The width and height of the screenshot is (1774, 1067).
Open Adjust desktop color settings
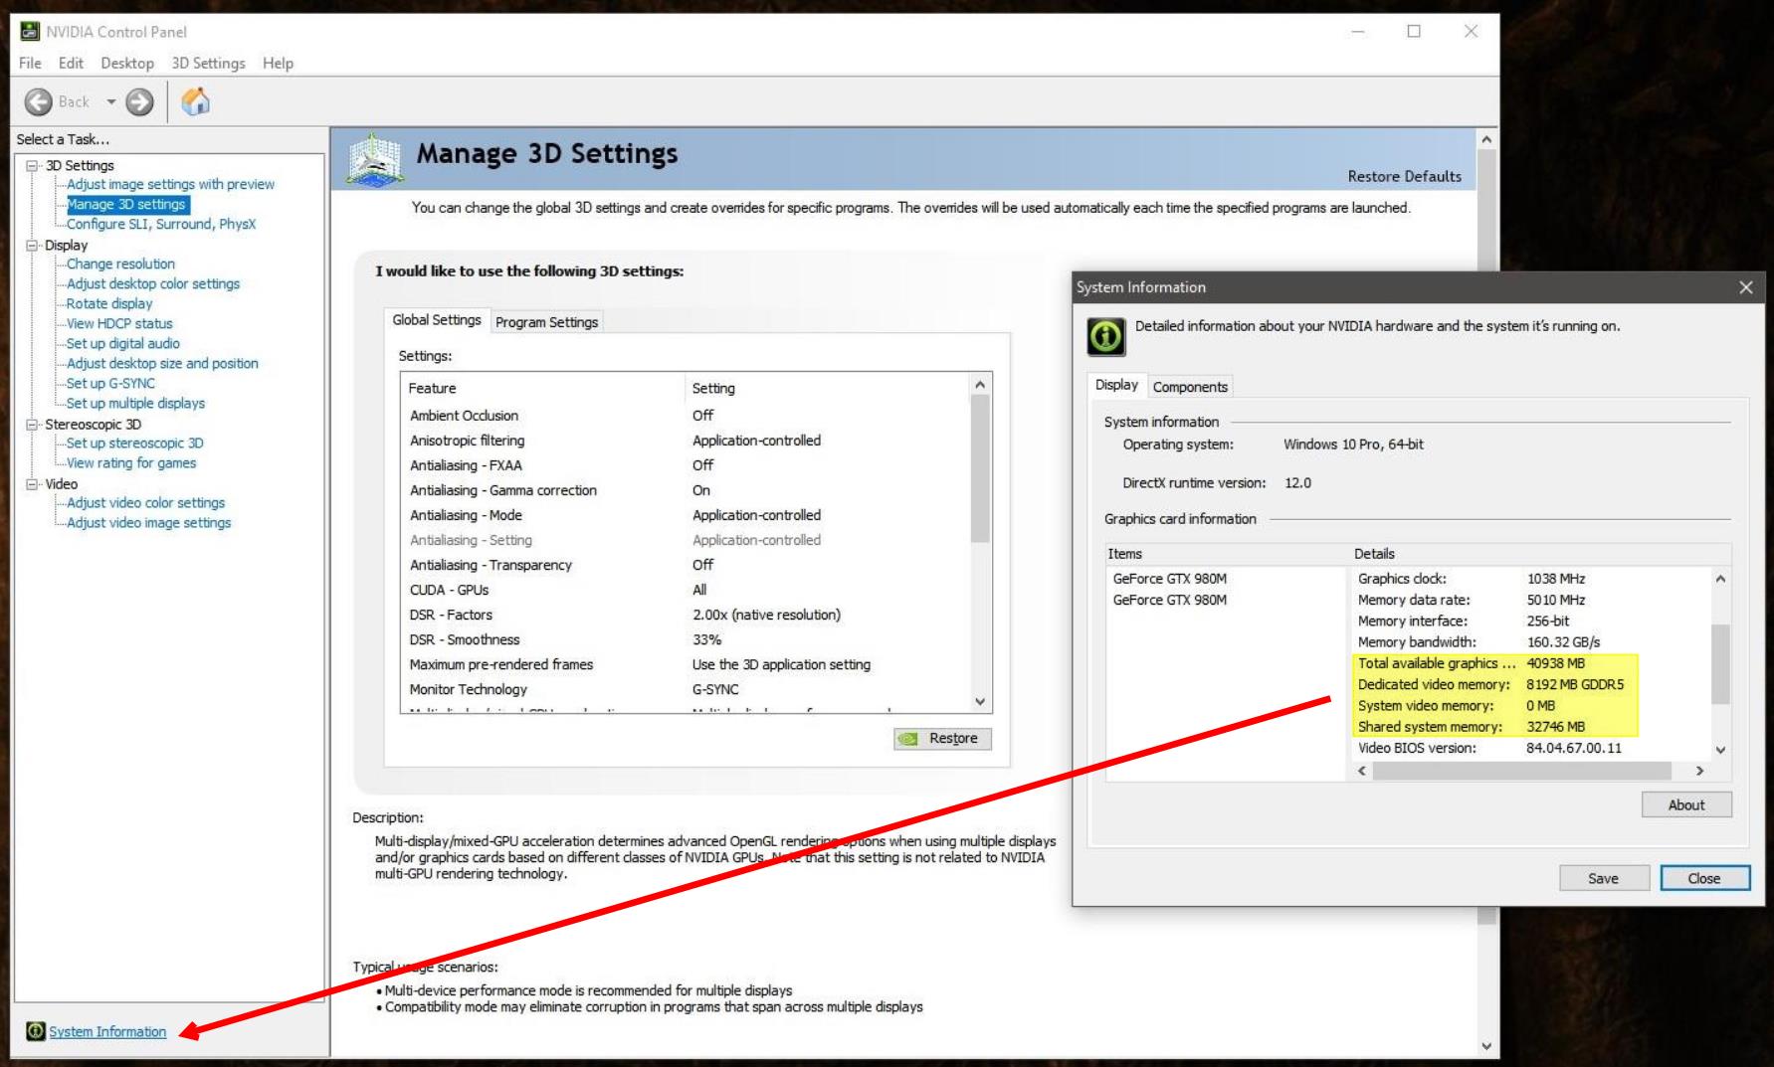point(153,283)
